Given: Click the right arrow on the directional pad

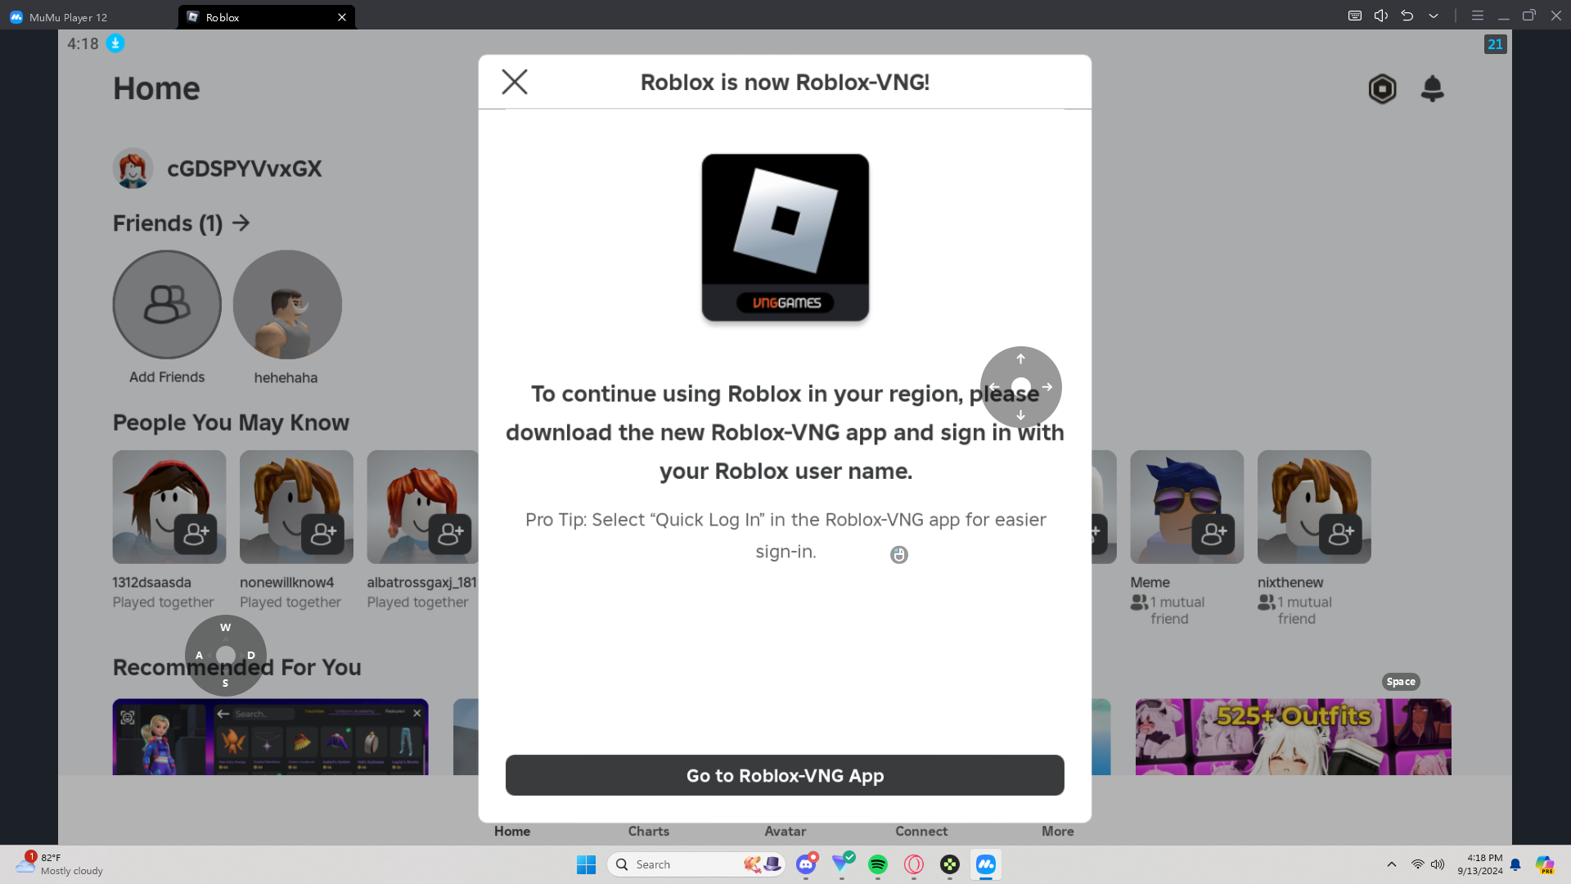Looking at the screenshot, I should (1047, 387).
